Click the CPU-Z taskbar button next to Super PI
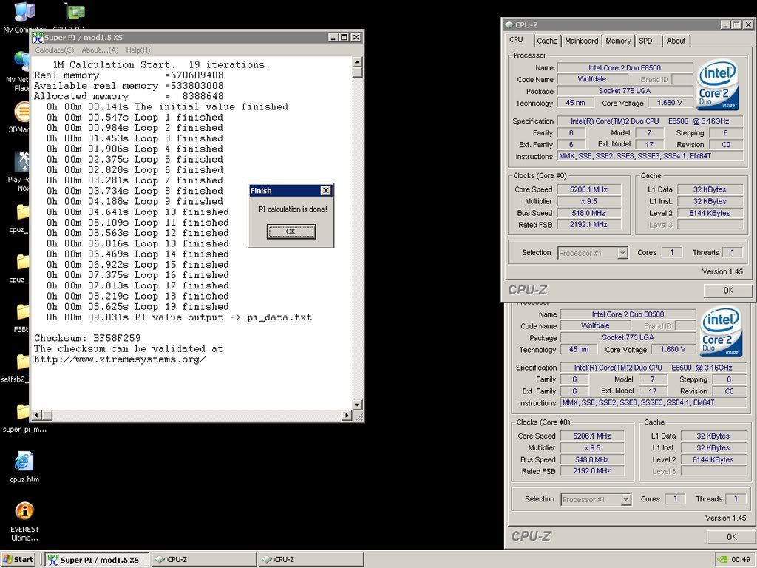The height and width of the screenshot is (568, 757). click(204, 559)
